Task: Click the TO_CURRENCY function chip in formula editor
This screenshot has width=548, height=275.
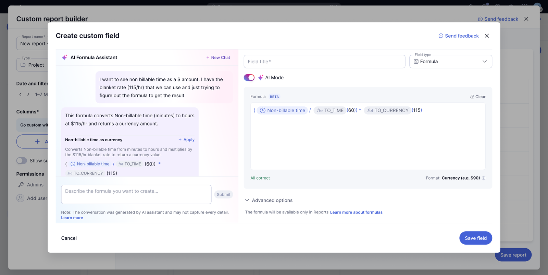Action: click(388, 110)
